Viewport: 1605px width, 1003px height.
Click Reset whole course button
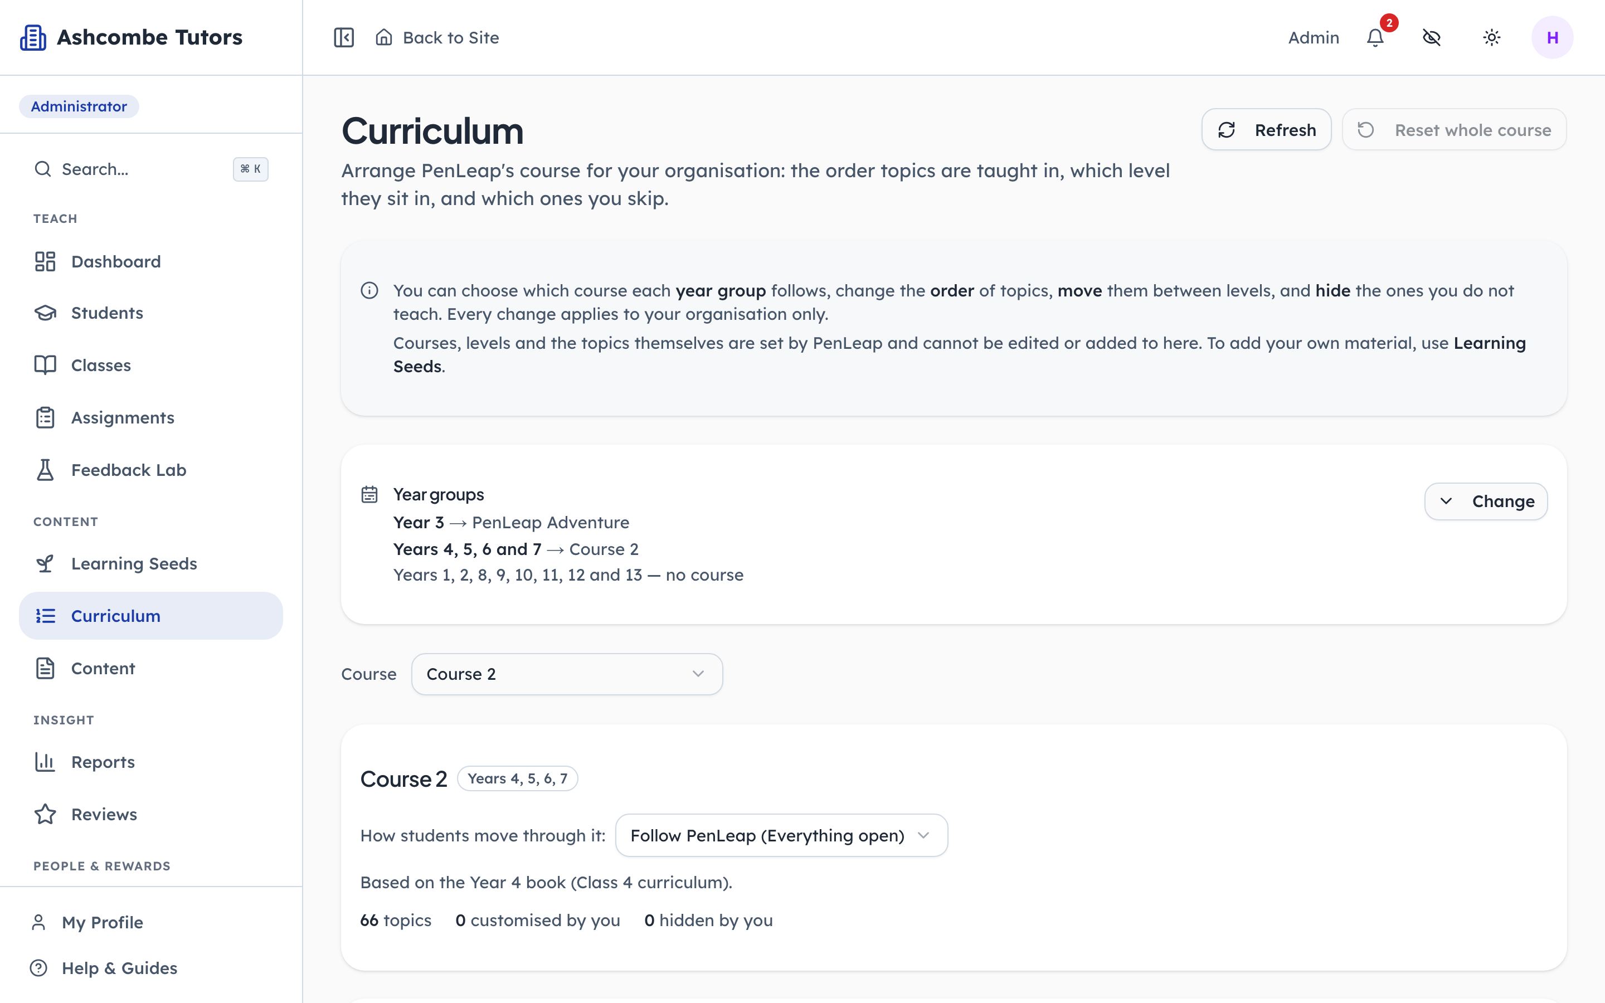click(x=1454, y=129)
